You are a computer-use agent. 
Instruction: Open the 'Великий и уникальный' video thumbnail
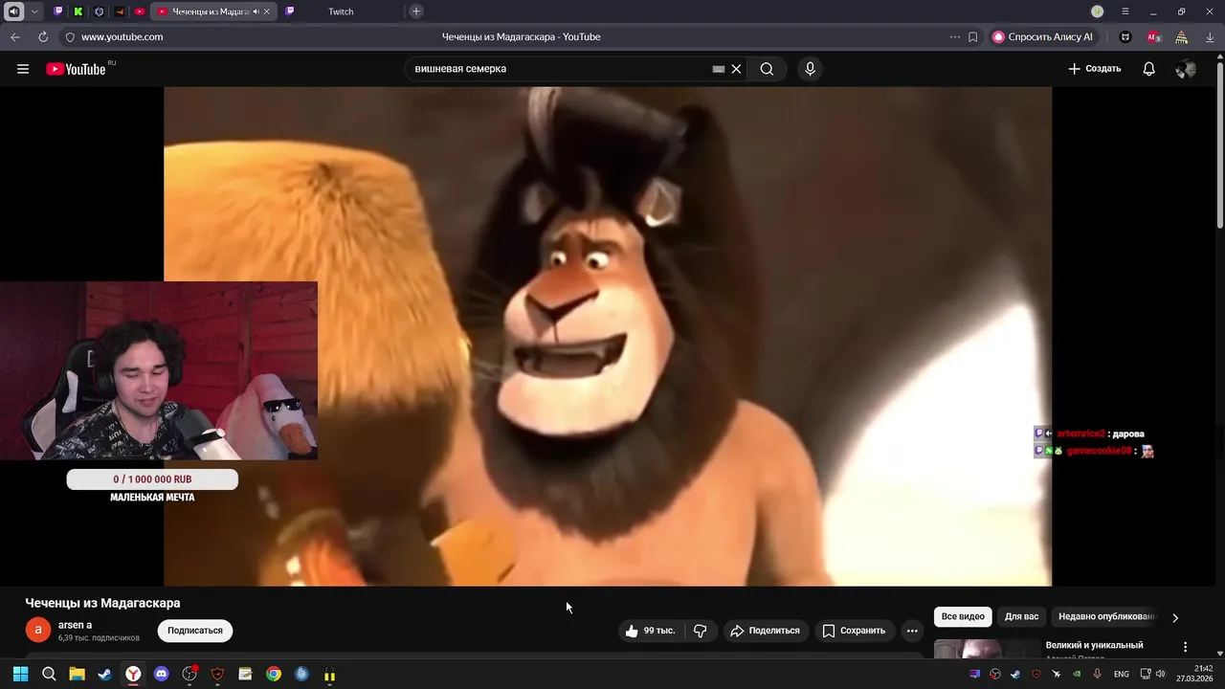[x=986, y=649]
